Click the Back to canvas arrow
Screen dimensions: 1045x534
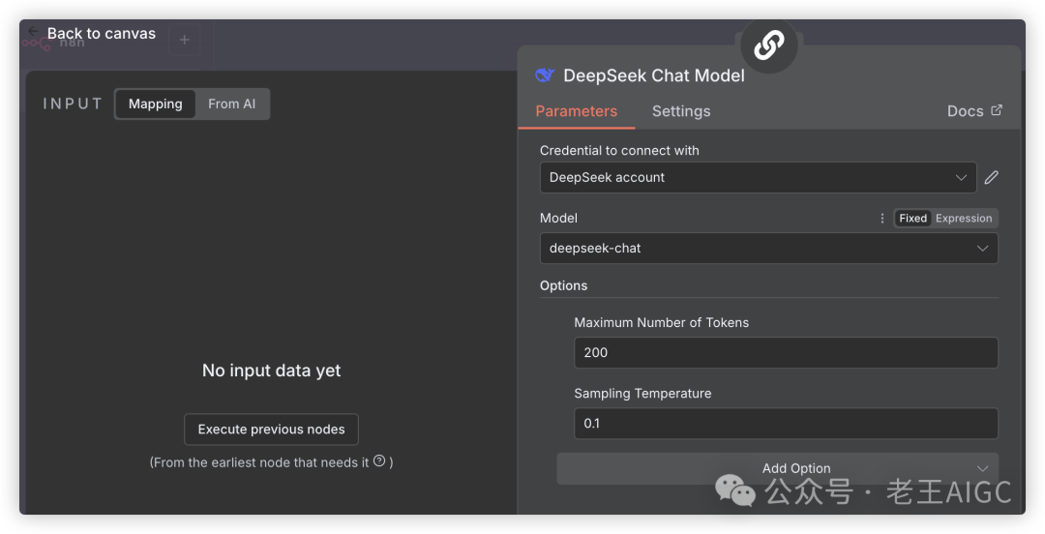pyautogui.click(x=33, y=32)
